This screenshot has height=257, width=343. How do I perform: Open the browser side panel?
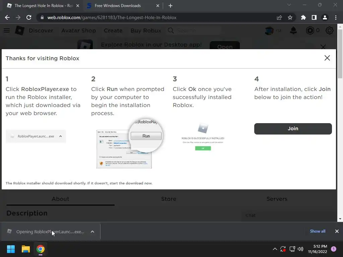[x=314, y=17]
